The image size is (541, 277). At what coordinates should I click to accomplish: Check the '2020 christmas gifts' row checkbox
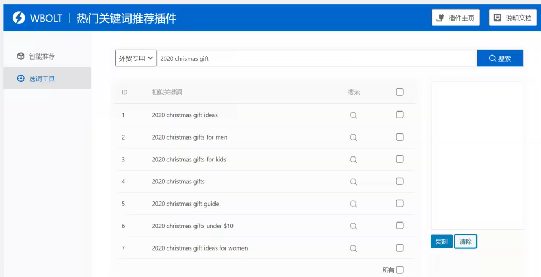399,181
